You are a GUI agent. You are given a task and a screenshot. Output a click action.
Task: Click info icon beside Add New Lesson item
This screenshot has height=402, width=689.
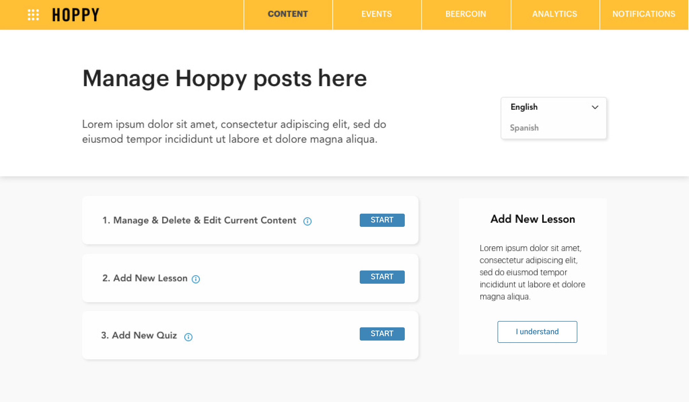point(196,279)
